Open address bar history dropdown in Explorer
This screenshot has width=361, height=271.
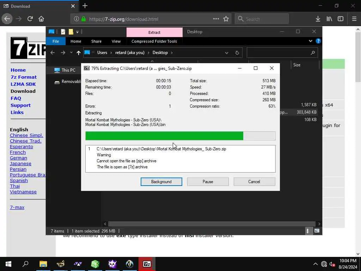227,53
